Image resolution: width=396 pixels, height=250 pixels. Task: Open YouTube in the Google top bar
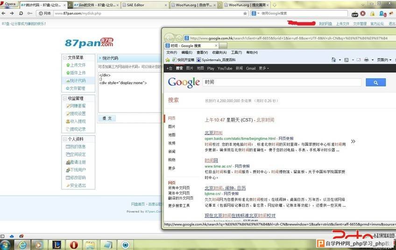click(x=225, y=68)
